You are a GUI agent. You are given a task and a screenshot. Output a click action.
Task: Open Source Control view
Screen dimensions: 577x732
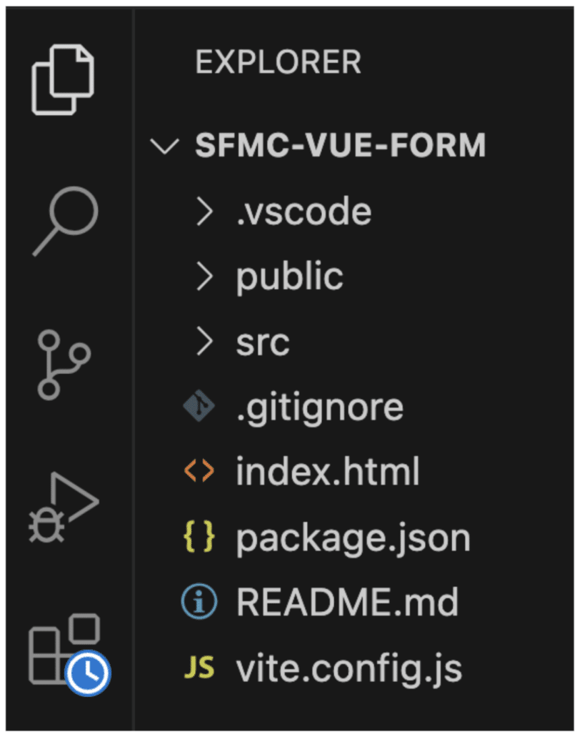(x=63, y=365)
